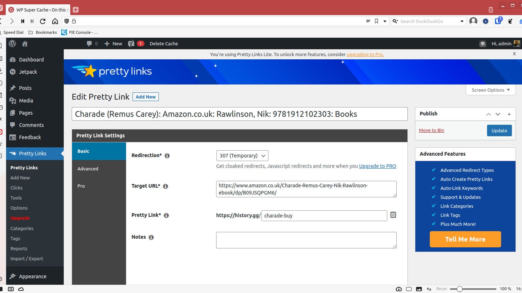This screenshot has height=293, width=522.
Task: Toggle images icon in status bar
Action: coord(419,289)
